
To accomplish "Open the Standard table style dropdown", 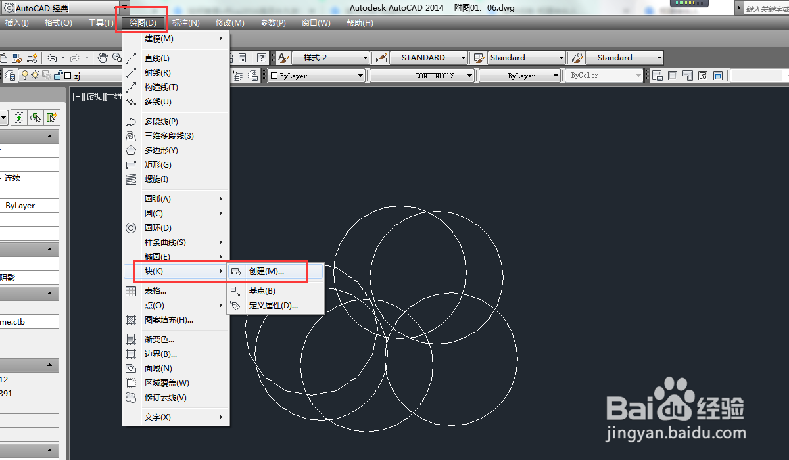I will pos(526,58).
